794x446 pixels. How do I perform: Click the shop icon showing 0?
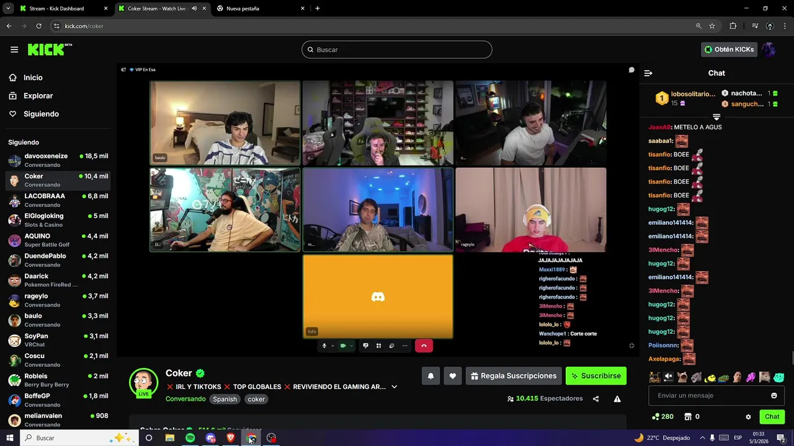pos(692,417)
